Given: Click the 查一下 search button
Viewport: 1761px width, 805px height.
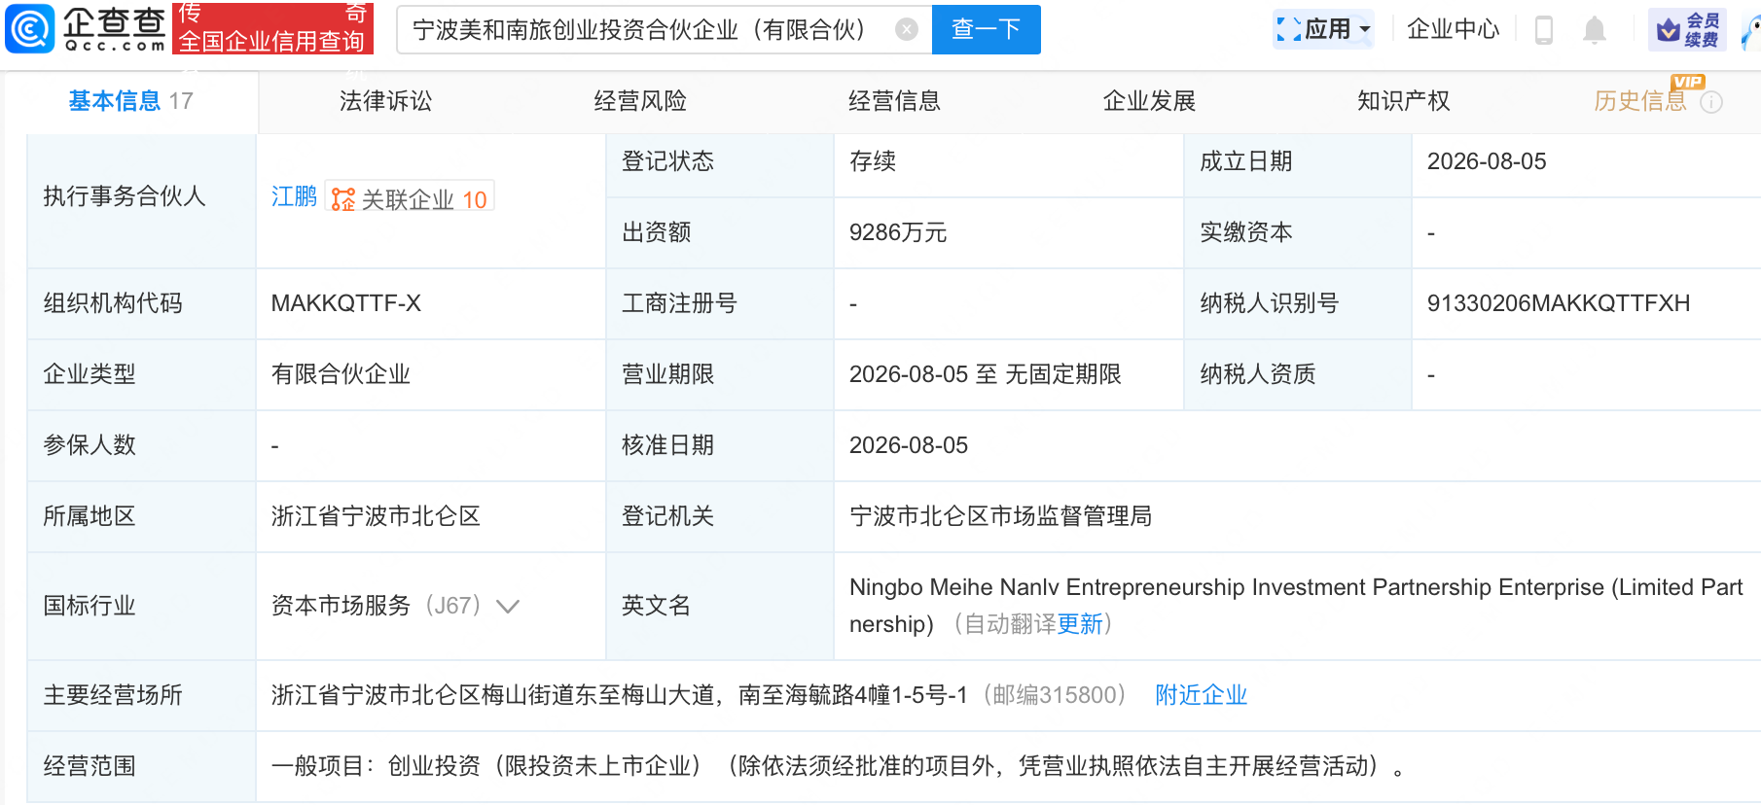Looking at the screenshot, I should pyautogui.click(x=987, y=29).
